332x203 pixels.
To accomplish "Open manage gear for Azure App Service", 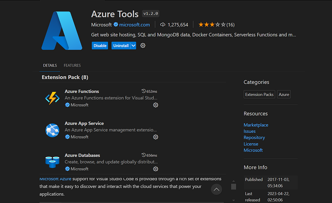I will [156, 137].
